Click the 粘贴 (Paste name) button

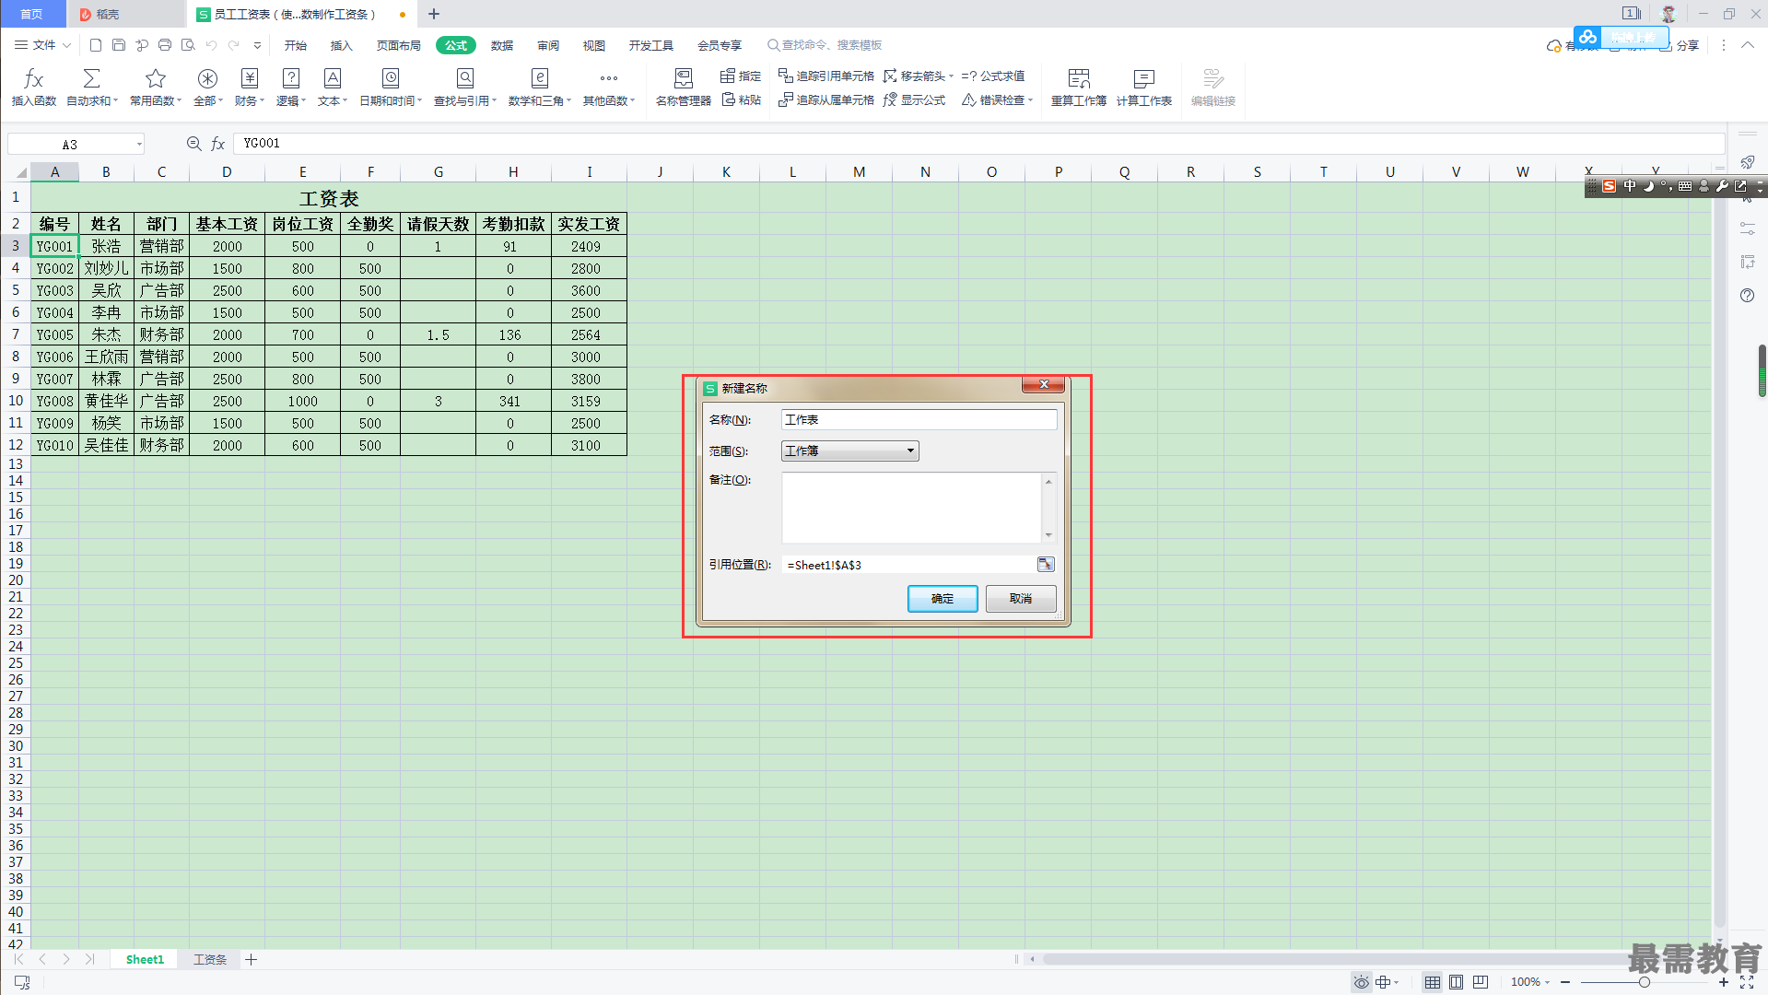[x=741, y=100]
